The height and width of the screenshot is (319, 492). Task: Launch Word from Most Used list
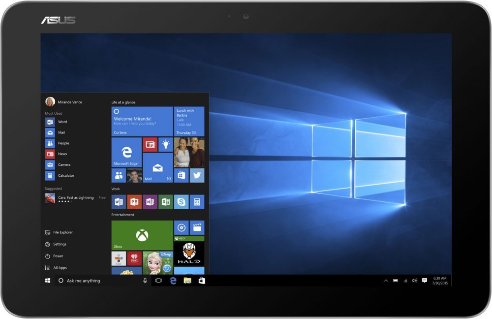[x=57, y=122]
